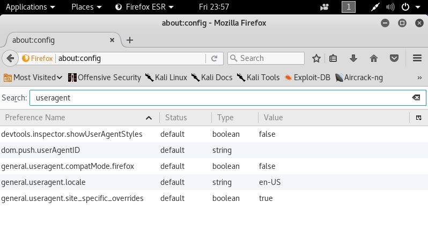Image resolution: width=428 pixels, height=225 pixels.
Task: Sort by the Value column header
Action: [x=334, y=118]
